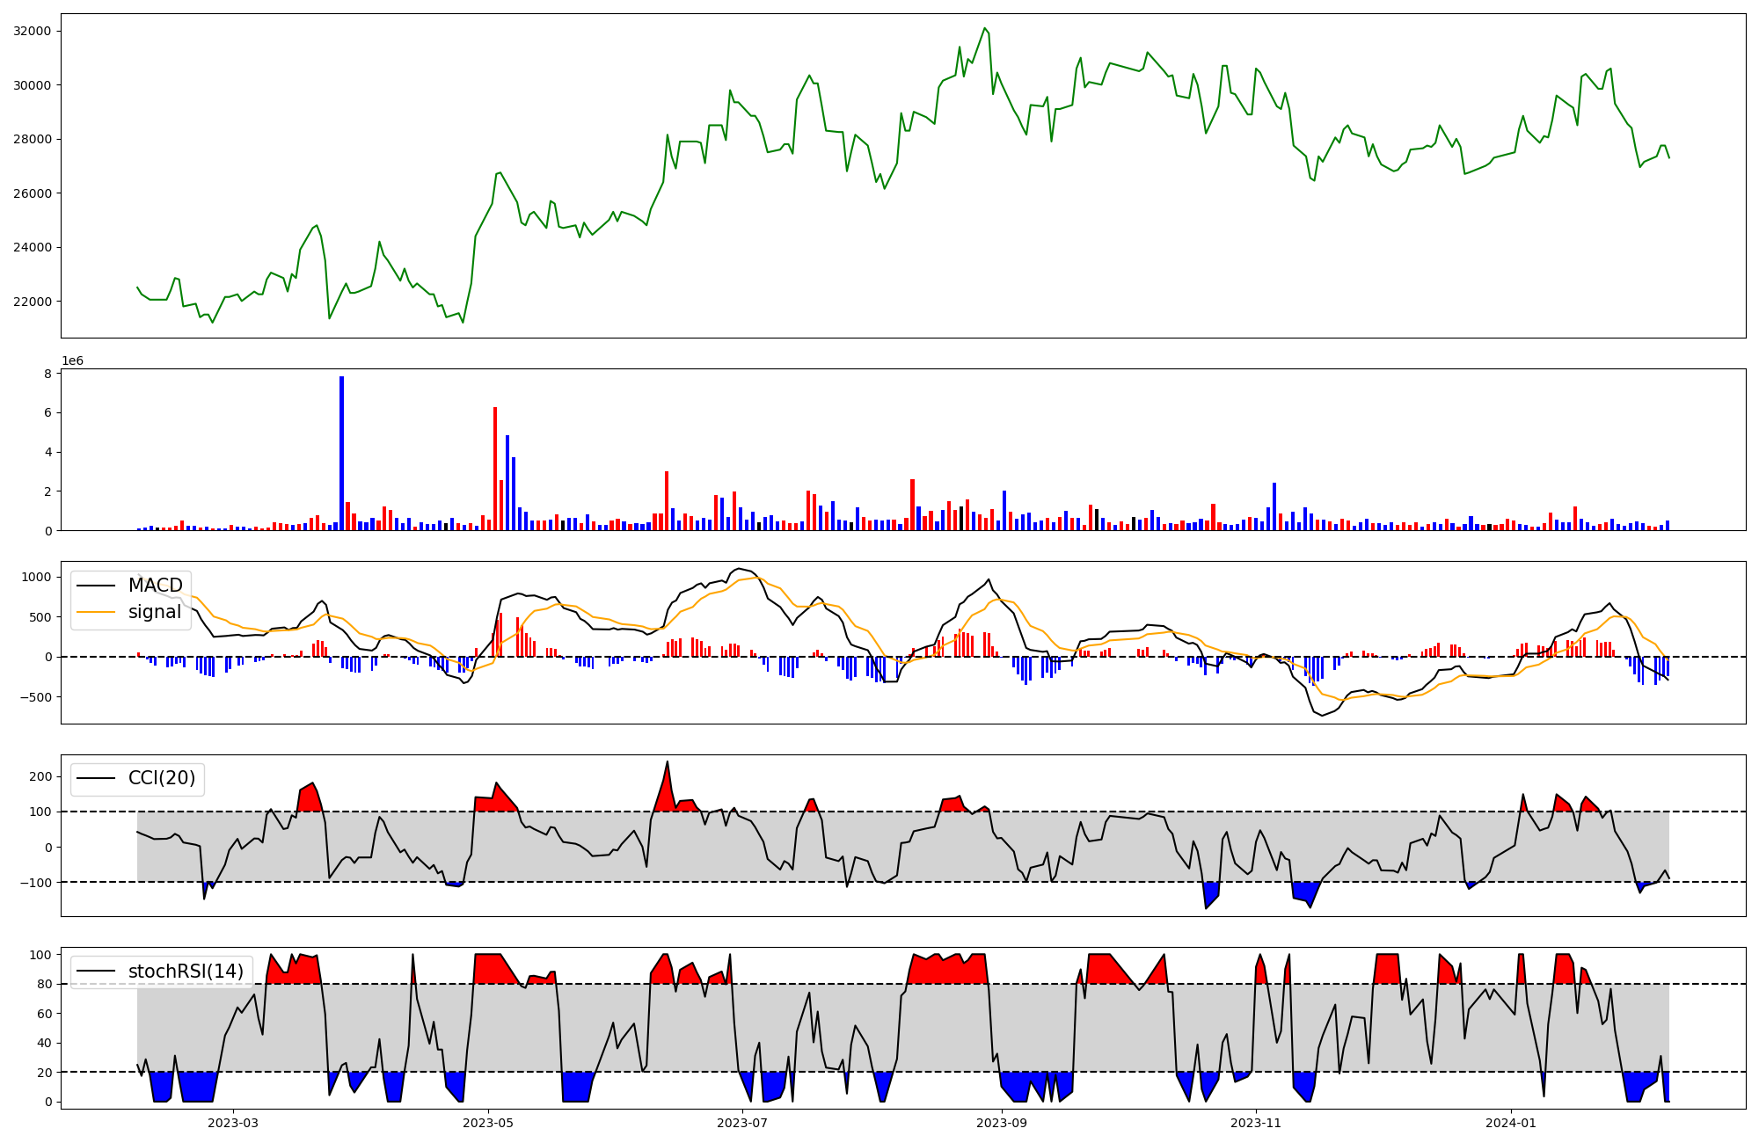Click the 40 tick on the stochRSI axis

pos(44,1044)
